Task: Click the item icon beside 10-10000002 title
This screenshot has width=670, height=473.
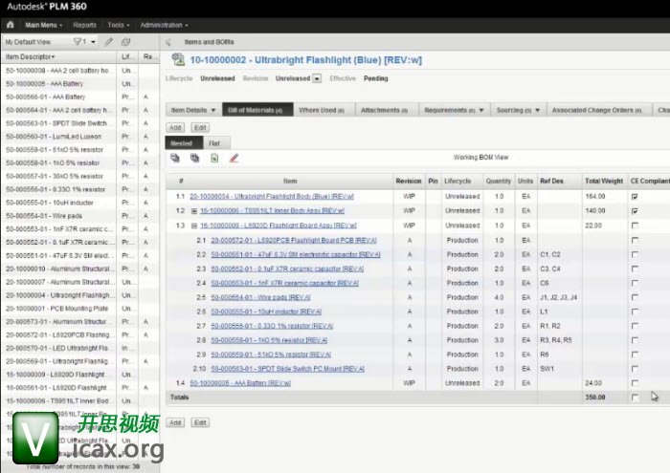Action: (x=178, y=59)
